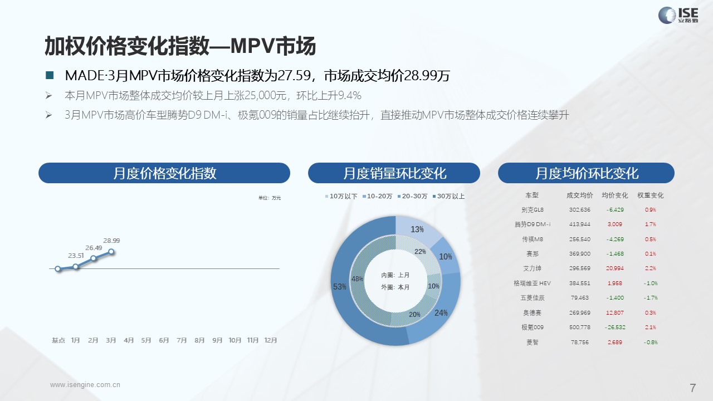Image resolution: width=713 pixels, height=401 pixels.
Task: Click the page number 7
Action: pos(692,388)
